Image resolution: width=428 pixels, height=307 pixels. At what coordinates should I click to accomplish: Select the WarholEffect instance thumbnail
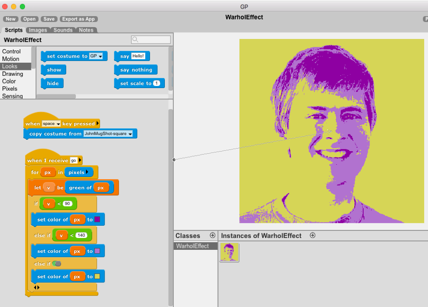click(229, 252)
